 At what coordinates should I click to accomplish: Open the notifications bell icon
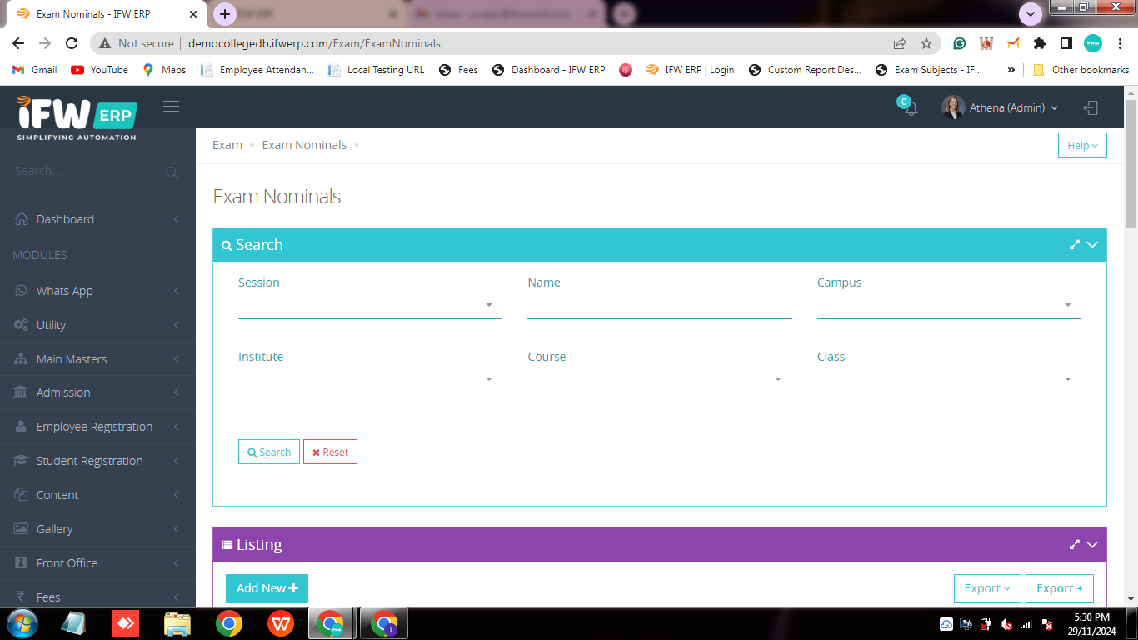point(911,108)
